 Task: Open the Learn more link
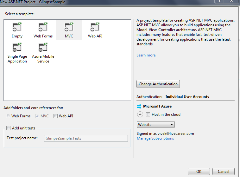click(146, 55)
